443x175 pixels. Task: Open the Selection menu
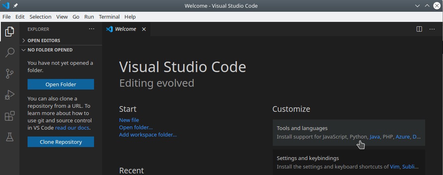[x=41, y=17]
